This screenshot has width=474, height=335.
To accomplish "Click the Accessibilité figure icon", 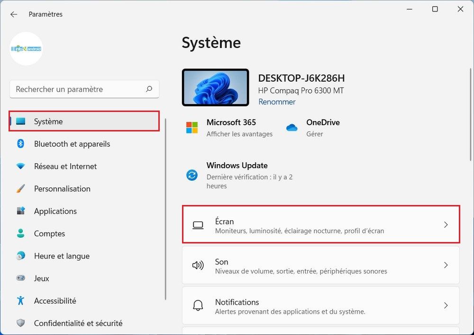I will 20,300.
